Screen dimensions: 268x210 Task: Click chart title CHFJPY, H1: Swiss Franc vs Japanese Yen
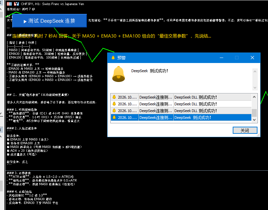point(52,4)
